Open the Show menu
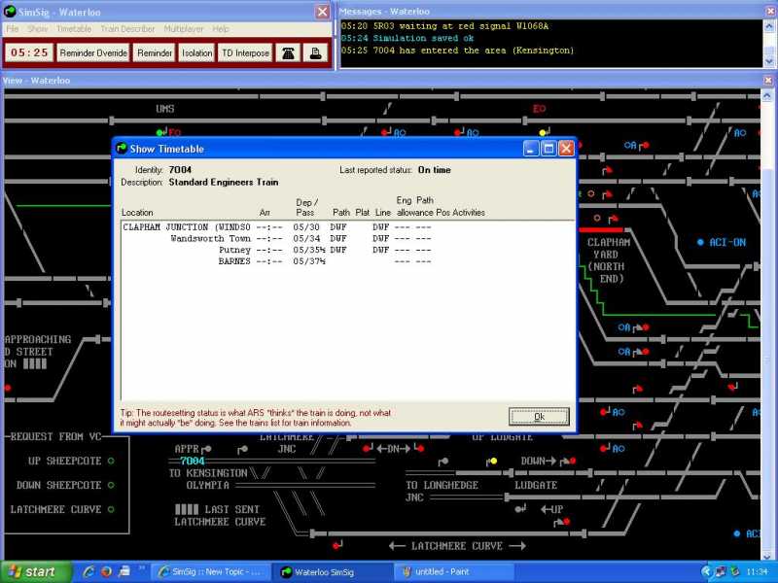The width and height of the screenshot is (778, 583). (38, 29)
